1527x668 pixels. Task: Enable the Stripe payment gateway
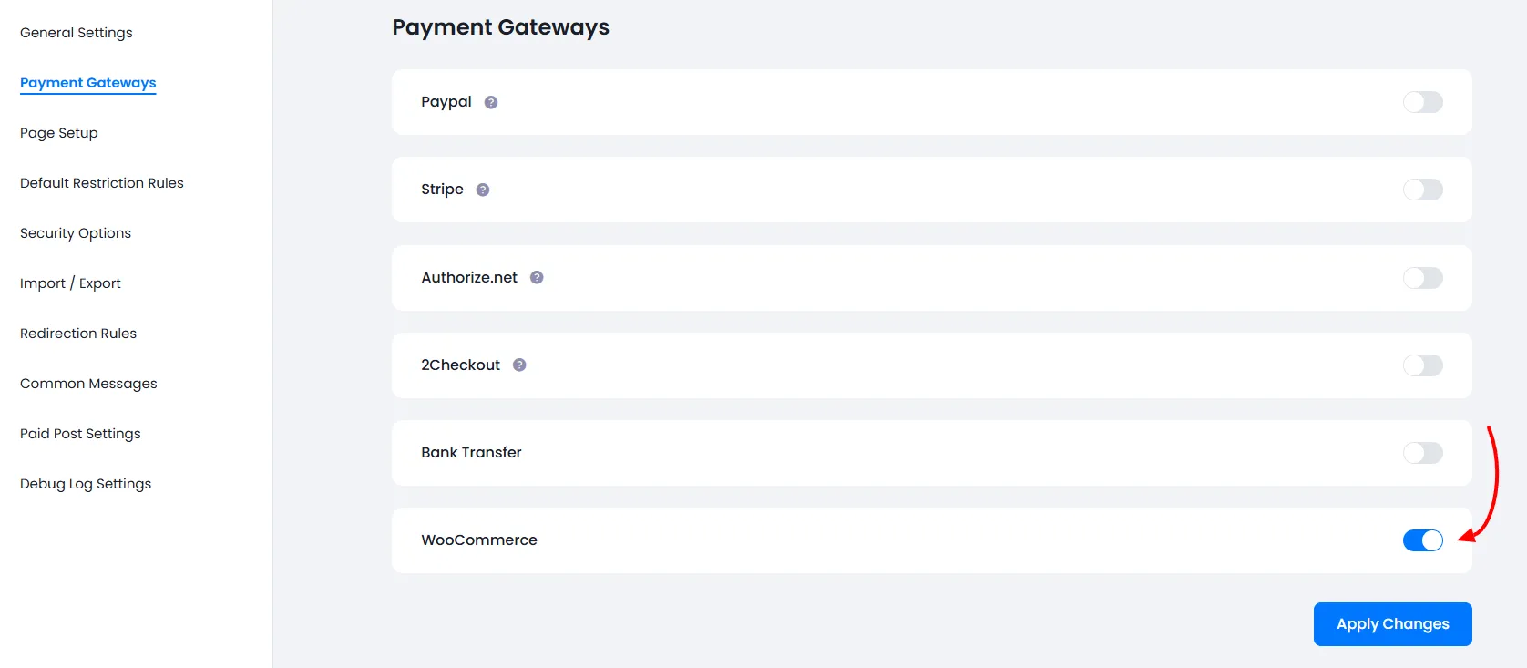1421,190
